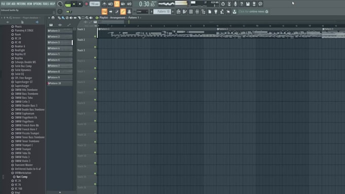Toggle typing keyboard to piano icon
The width and height of the screenshot is (345, 194).
click(x=105, y=12)
